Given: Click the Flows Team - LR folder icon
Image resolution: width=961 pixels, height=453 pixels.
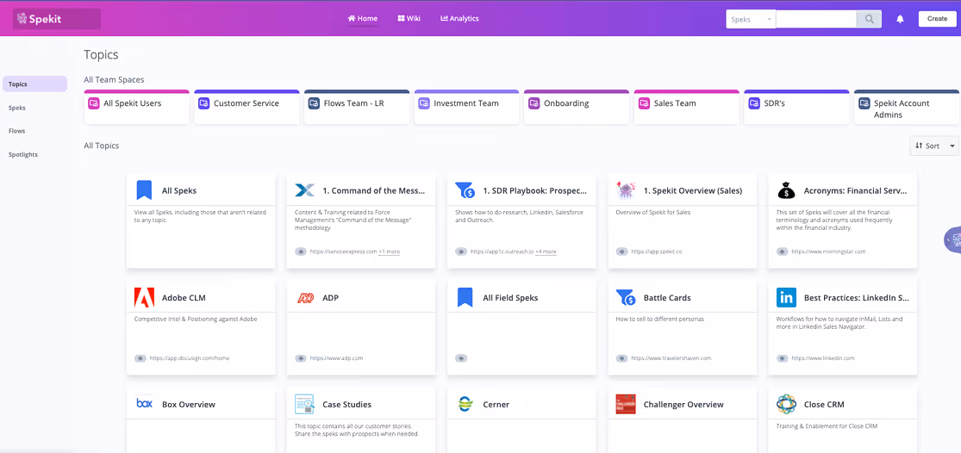Looking at the screenshot, I should point(314,103).
